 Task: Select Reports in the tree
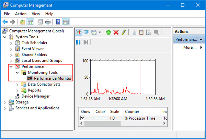pos(34,90)
